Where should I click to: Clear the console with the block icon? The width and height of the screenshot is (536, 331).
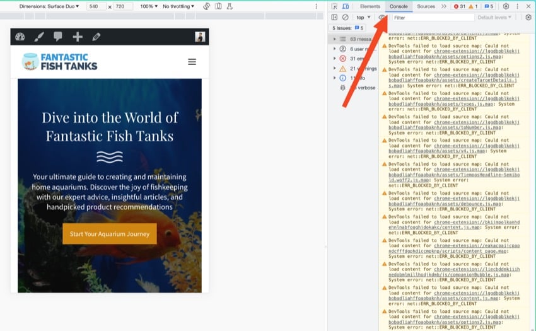[x=345, y=18]
